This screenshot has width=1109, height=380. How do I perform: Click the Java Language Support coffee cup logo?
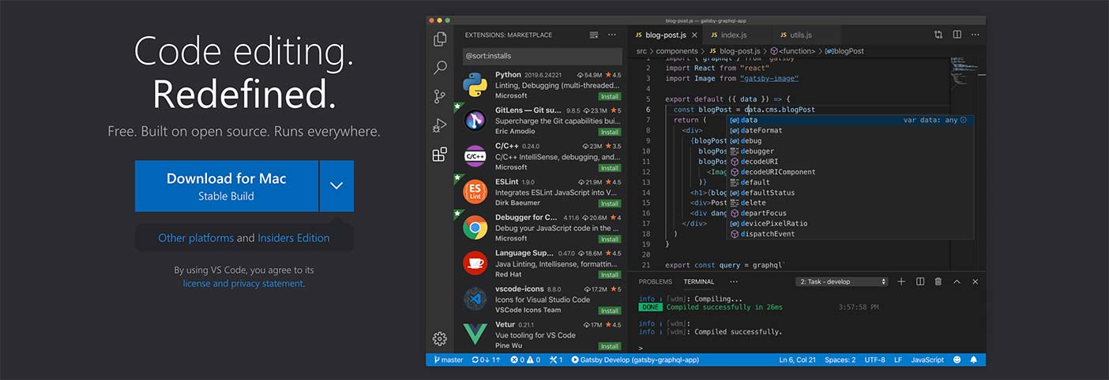coord(475,263)
